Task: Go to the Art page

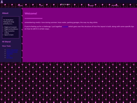Action: [42, 5]
